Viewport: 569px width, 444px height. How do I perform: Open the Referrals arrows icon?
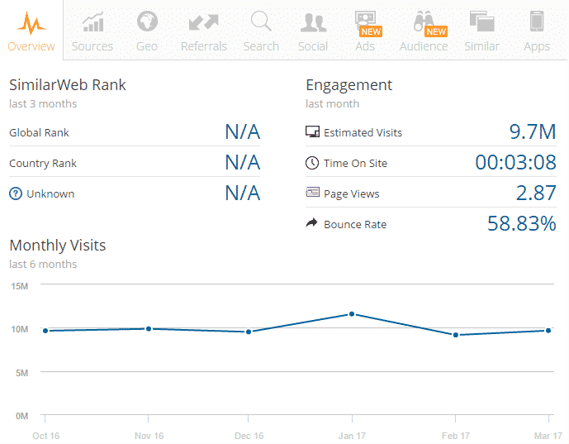[203, 22]
